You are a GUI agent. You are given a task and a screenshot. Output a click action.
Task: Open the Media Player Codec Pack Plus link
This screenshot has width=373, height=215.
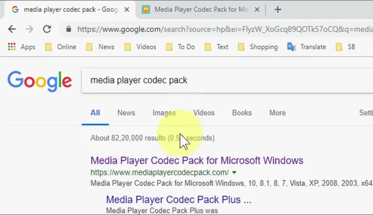pos(179,200)
